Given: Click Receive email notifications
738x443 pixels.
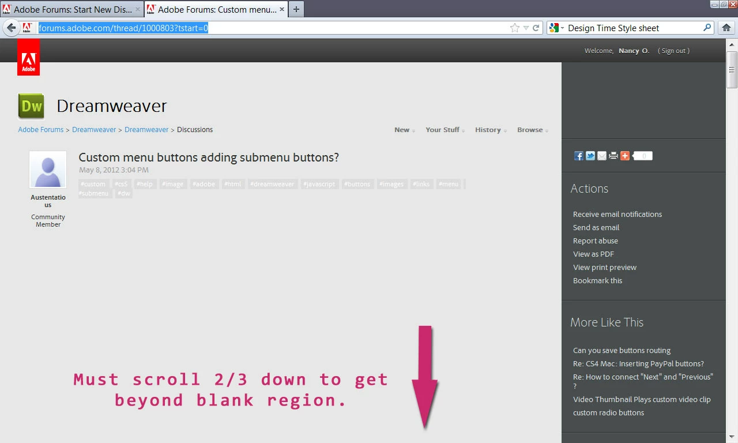Looking at the screenshot, I should coord(617,214).
